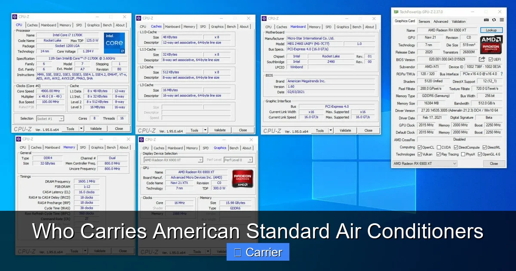Click the Max TDP value 125.0 W
Image resolution: width=516 pixels, height=271 pixels.
click(x=92, y=40)
